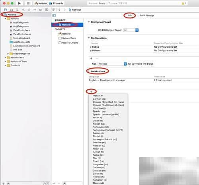Click the National breadcrumb in the jump bar
The height and width of the screenshot is (185, 199).
(x=75, y=10)
